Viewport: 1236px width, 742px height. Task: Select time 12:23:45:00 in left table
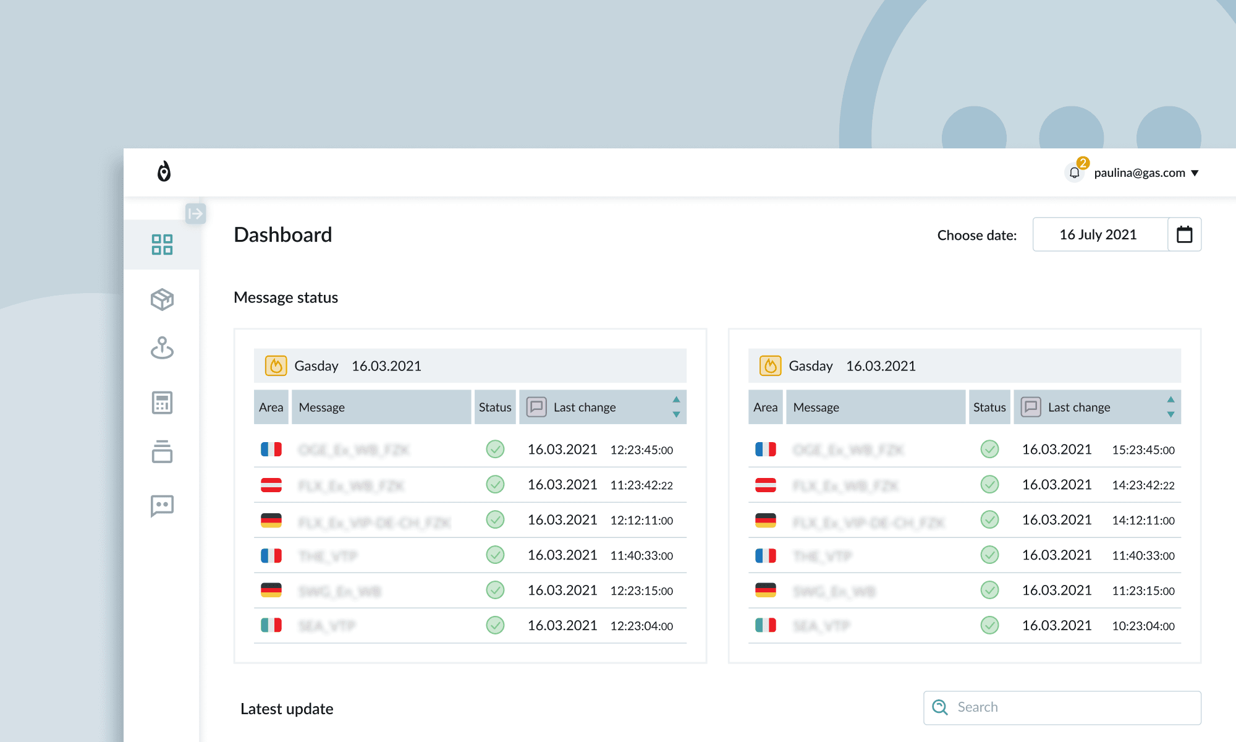pos(641,450)
